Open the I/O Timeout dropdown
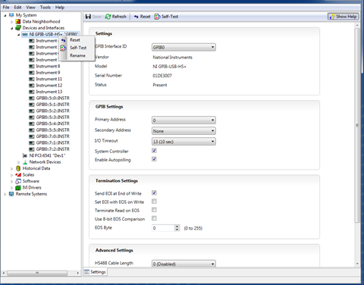Viewport: 364px width, 285px height. pos(184,142)
